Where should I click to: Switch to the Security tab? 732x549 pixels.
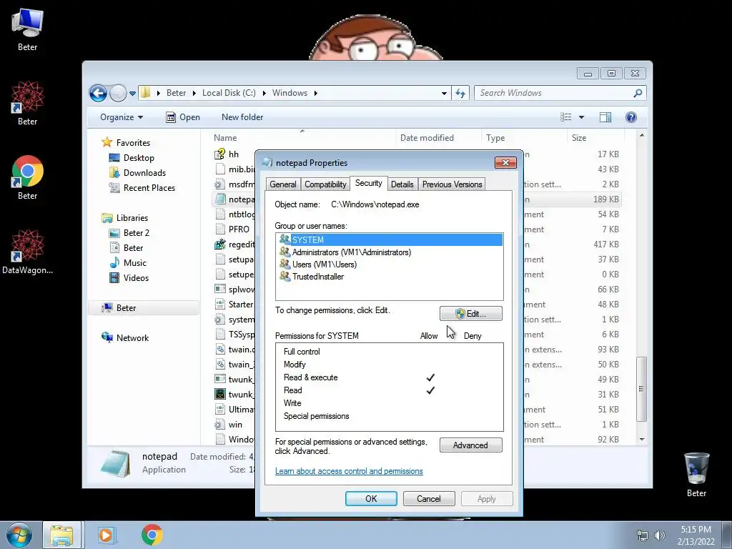click(368, 183)
